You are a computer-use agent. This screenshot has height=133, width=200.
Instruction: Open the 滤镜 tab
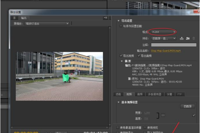click(x=118, y=94)
